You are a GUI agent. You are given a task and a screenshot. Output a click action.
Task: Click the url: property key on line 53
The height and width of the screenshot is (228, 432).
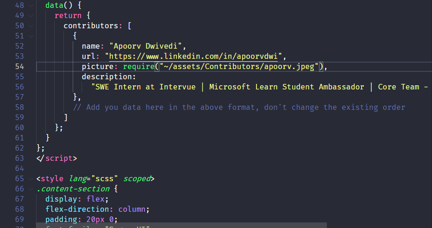pos(91,56)
